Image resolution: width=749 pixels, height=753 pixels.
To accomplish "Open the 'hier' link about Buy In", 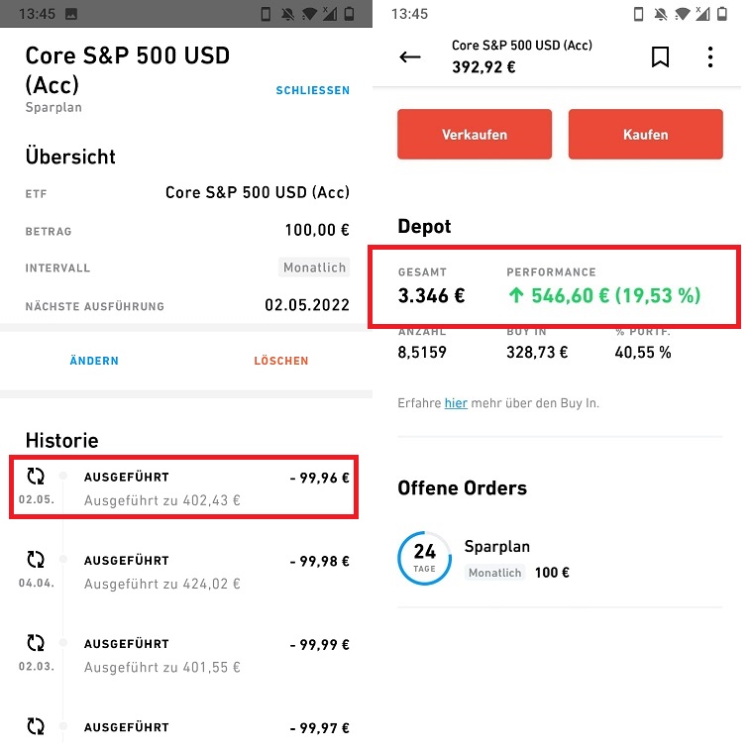I will tap(456, 403).
